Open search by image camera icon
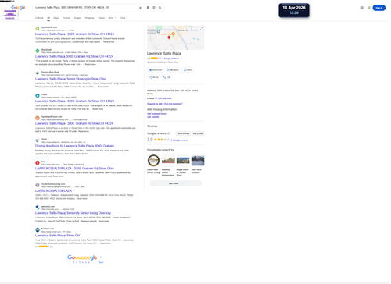Image resolution: width=391 pixels, height=284 pixels. pos(154,8)
